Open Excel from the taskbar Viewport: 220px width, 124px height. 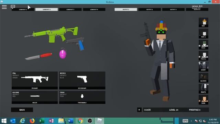point(42,121)
